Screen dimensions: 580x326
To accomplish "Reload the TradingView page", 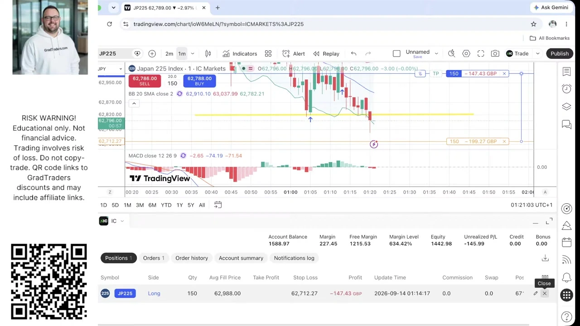I will click(x=109, y=24).
